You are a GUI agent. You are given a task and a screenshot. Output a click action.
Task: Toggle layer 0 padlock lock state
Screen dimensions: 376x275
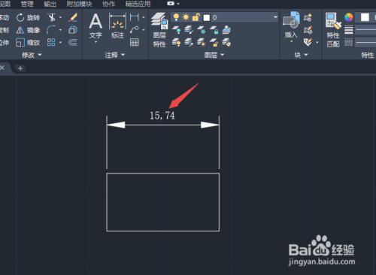(x=196, y=17)
